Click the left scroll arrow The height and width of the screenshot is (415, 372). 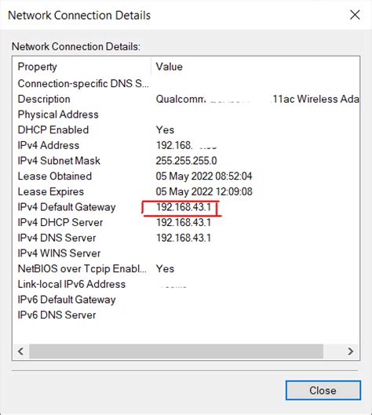point(20,351)
